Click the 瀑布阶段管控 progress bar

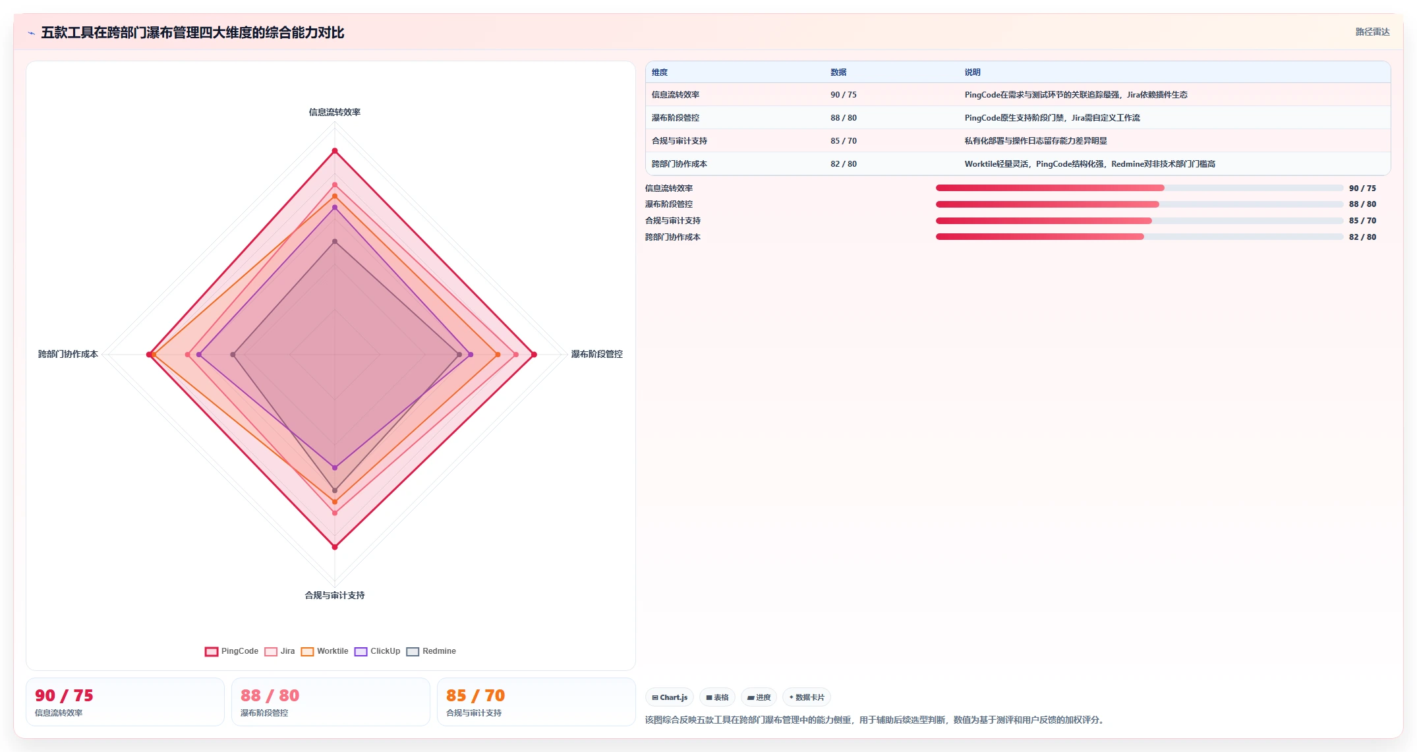1140,204
